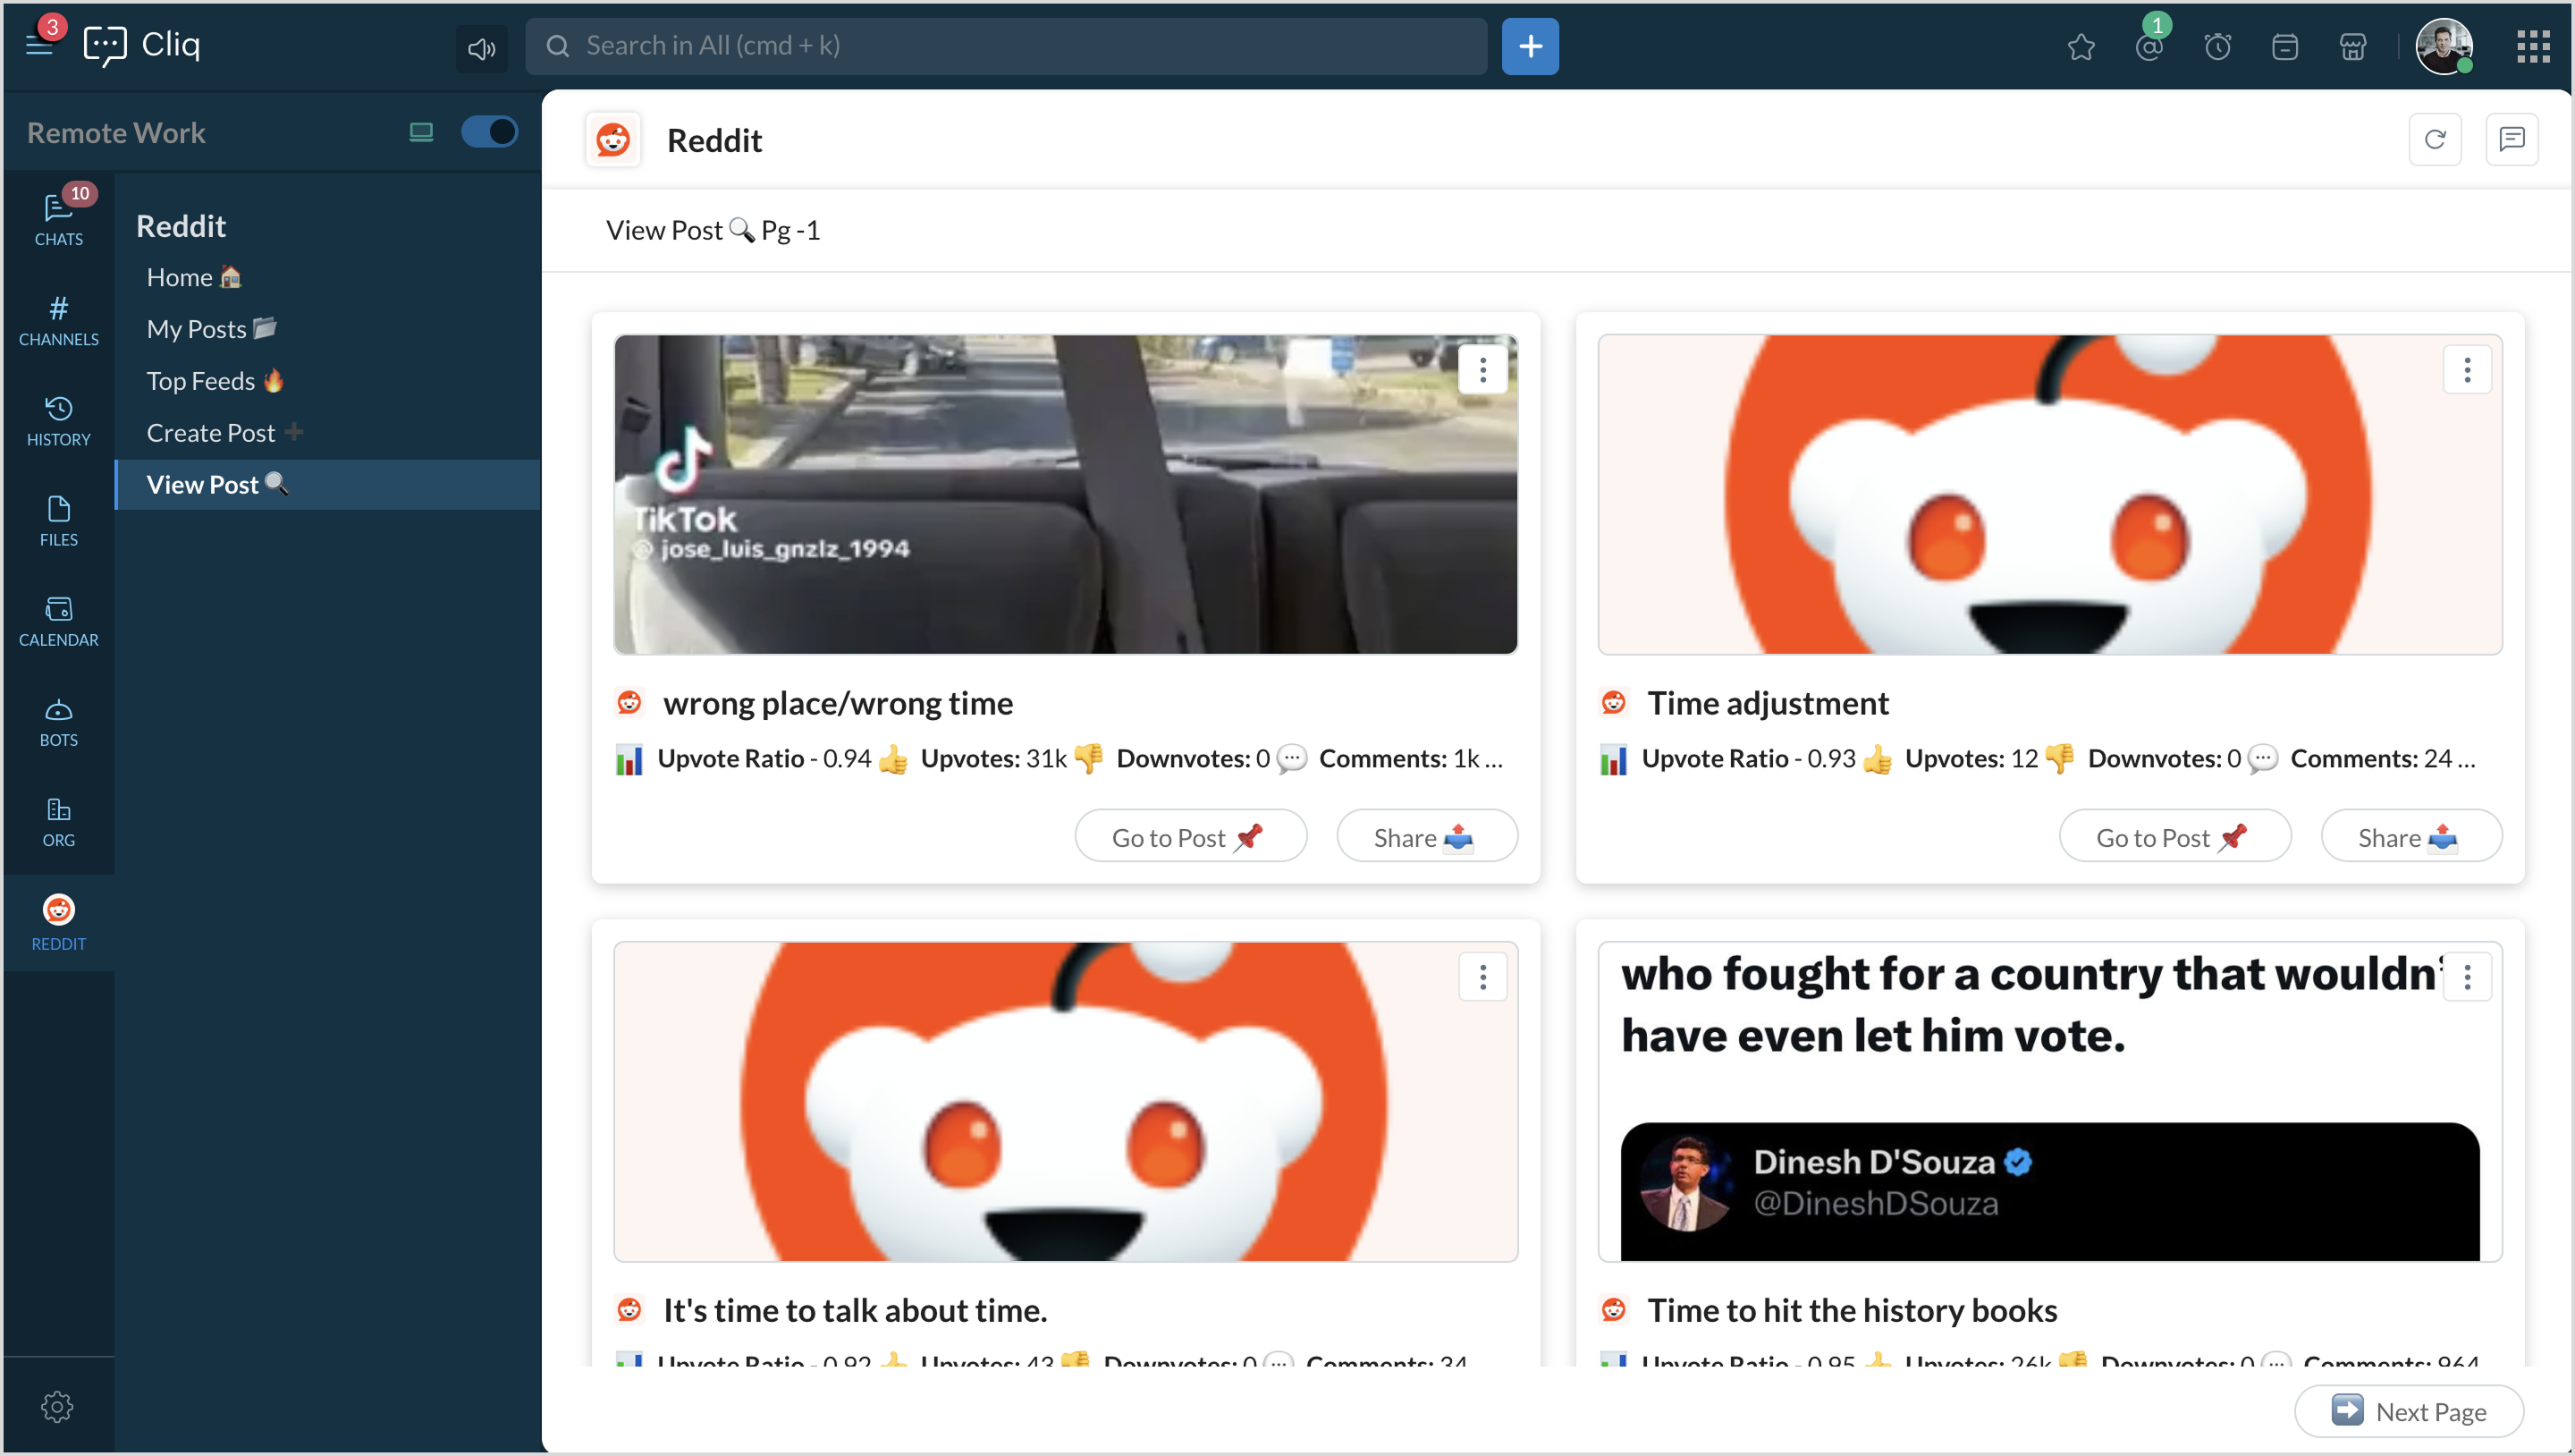
Task: Open the Chats sidebar section
Action: click(x=58, y=219)
